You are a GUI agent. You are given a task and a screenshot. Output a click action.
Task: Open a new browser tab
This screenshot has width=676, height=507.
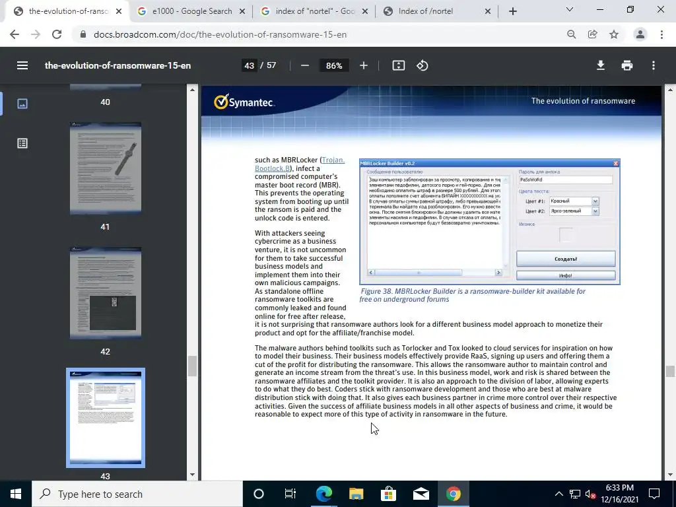(x=512, y=11)
